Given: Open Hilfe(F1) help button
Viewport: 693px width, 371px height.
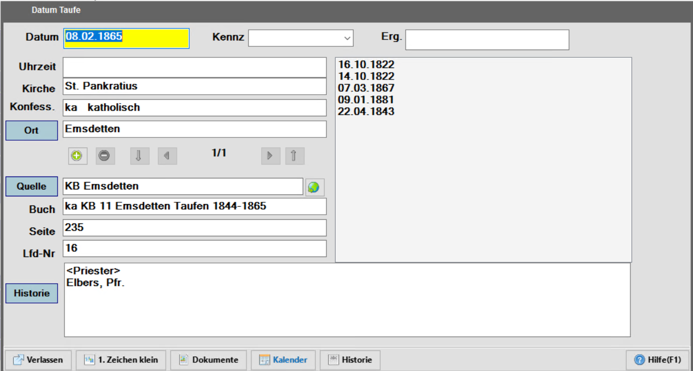Looking at the screenshot, I should [658, 360].
